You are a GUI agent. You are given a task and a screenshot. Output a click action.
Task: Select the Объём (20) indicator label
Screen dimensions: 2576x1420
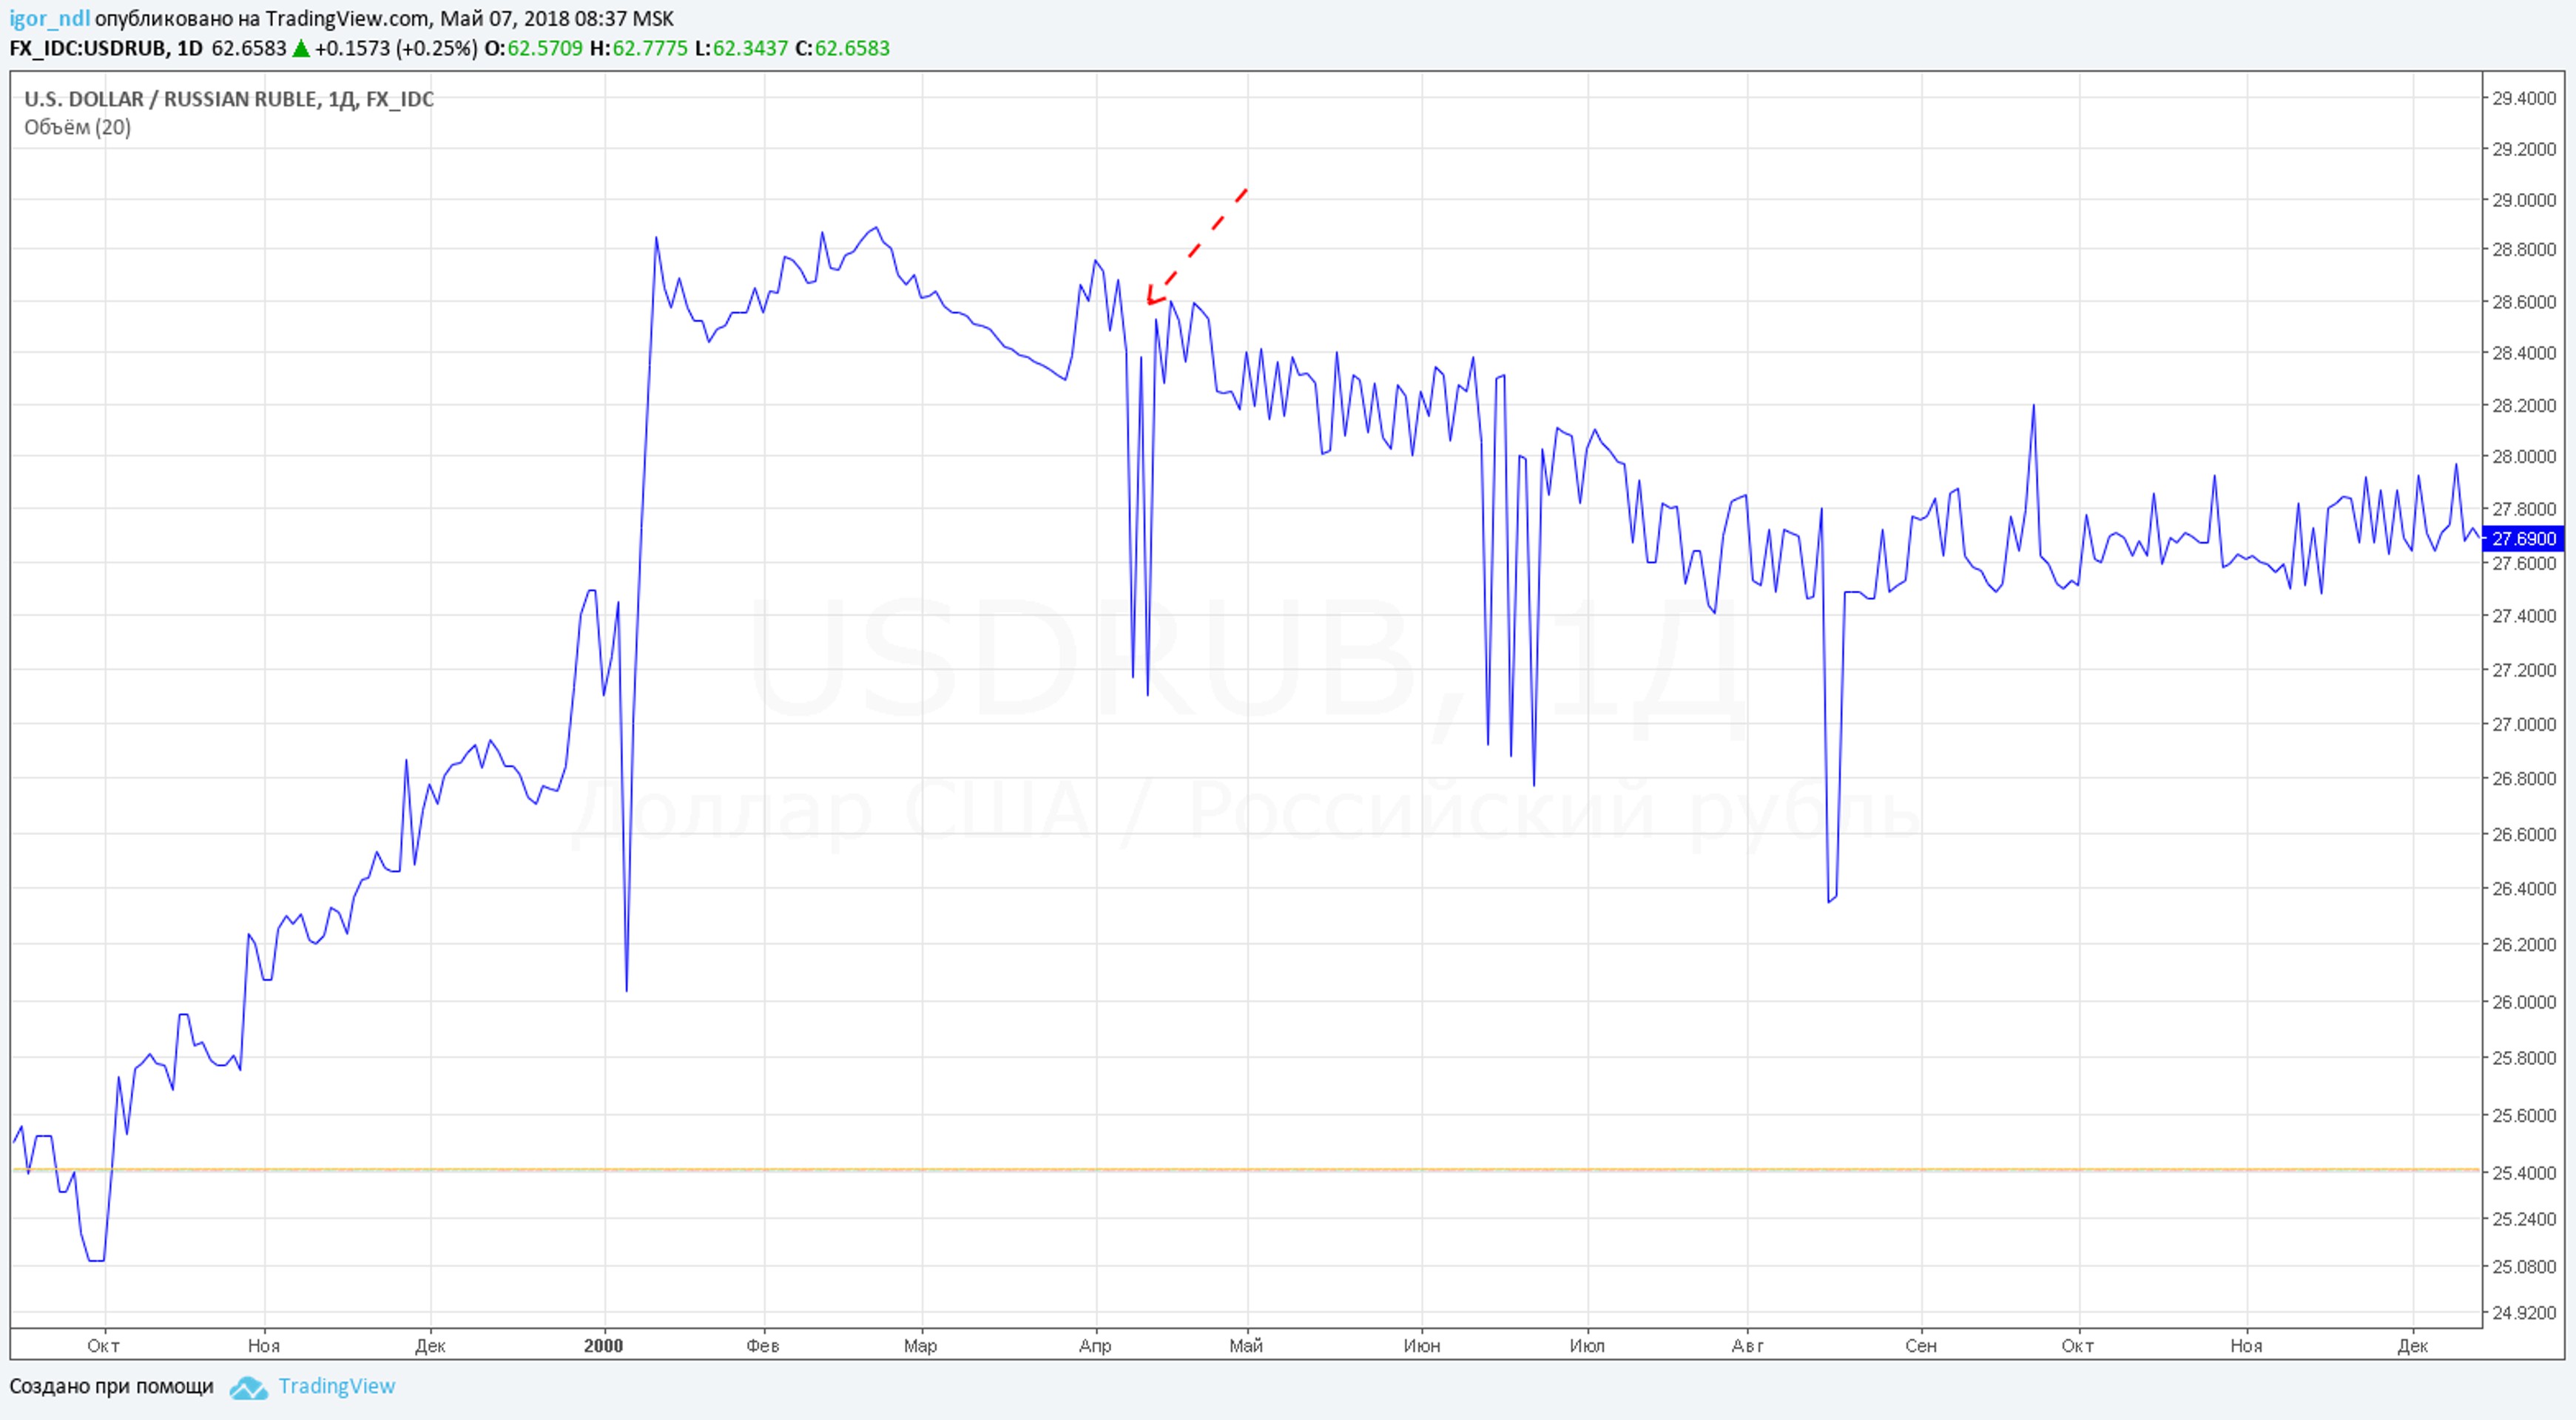(x=77, y=127)
